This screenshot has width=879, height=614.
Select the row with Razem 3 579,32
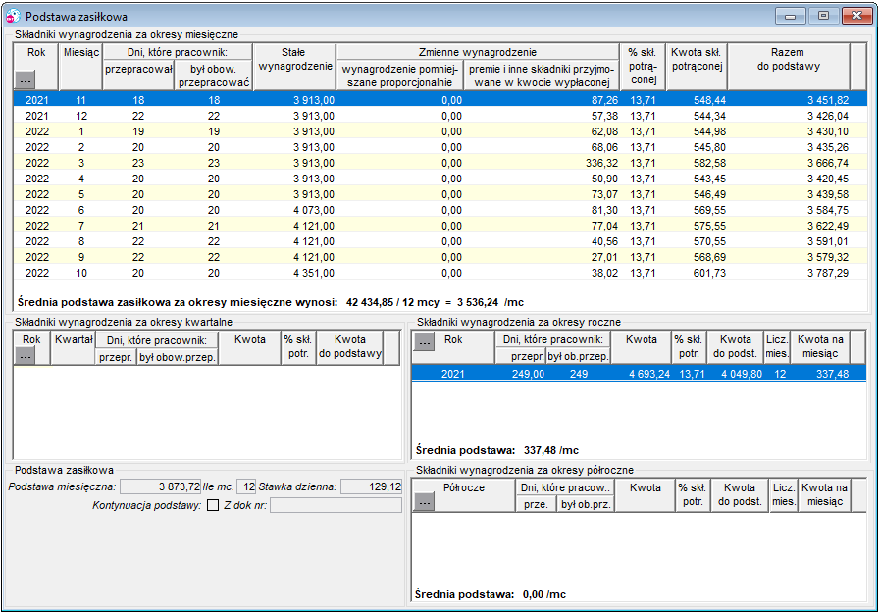[x=440, y=257]
